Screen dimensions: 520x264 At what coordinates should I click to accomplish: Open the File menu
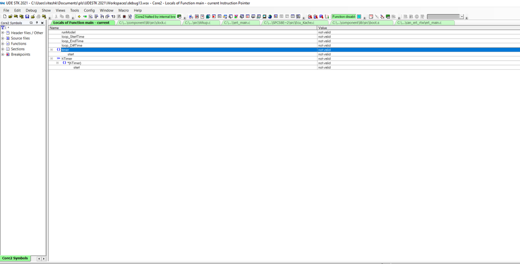[x=6, y=10]
